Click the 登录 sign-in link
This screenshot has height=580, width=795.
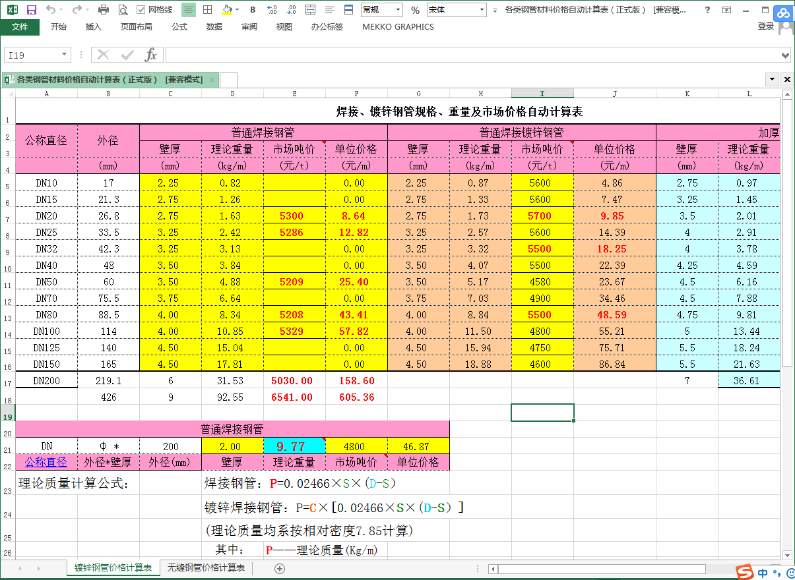(x=765, y=26)
